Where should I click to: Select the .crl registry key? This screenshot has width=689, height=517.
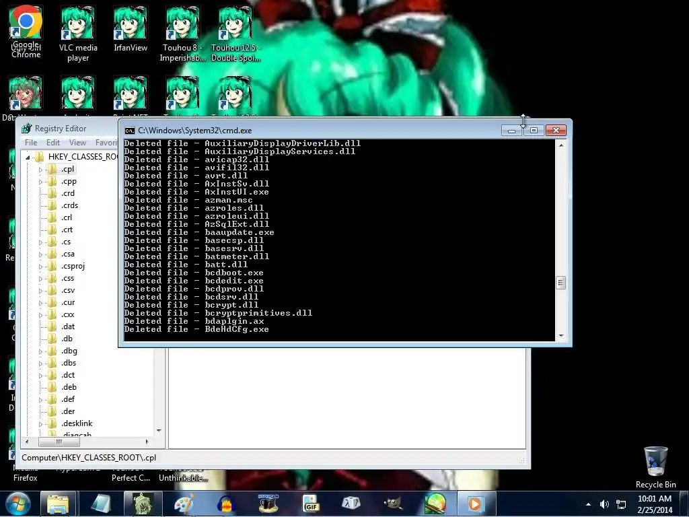coord(67,217)
